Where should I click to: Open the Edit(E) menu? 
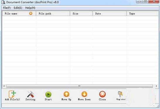pyautogui.click(x=18, y=8)
